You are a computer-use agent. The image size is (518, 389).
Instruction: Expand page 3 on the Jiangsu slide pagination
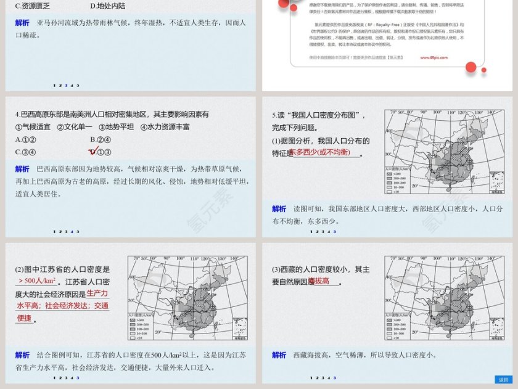pos(66,377)
